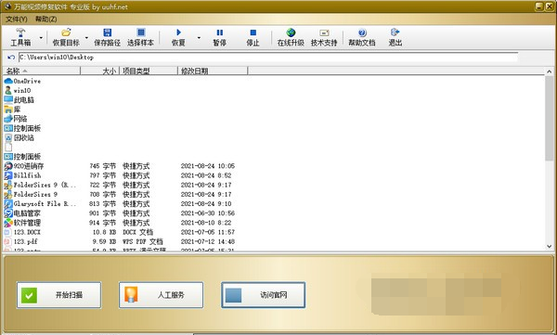The image size is (557, 335).
Task: Minimize the window from title bar
Action: [539, 6]
